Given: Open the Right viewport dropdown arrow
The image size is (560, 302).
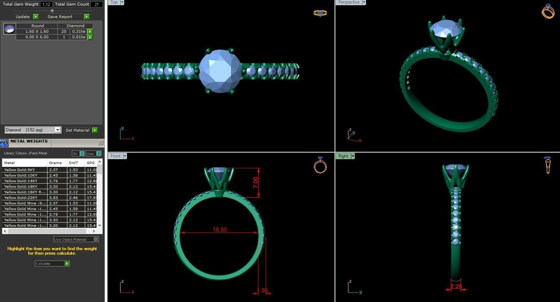Looking at the screenshot, I should click(x=353, y=156).
